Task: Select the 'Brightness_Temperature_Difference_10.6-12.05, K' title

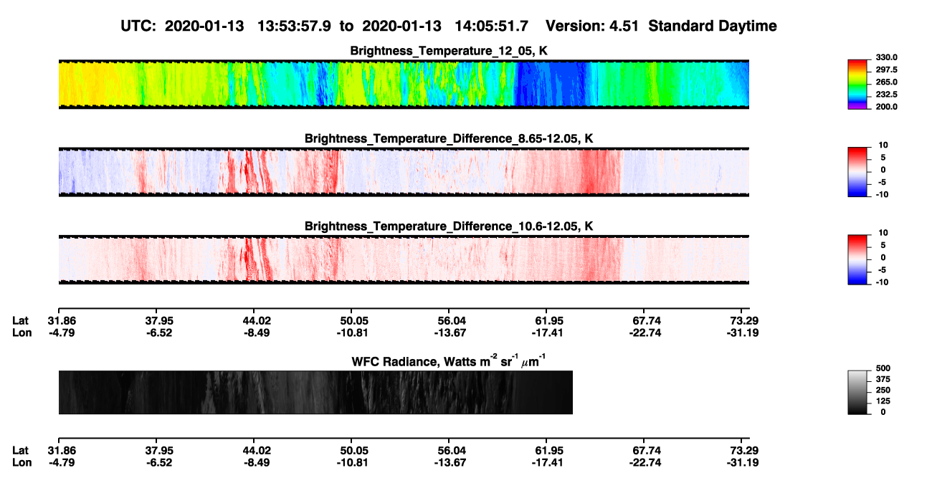Action: coord(449,226)
